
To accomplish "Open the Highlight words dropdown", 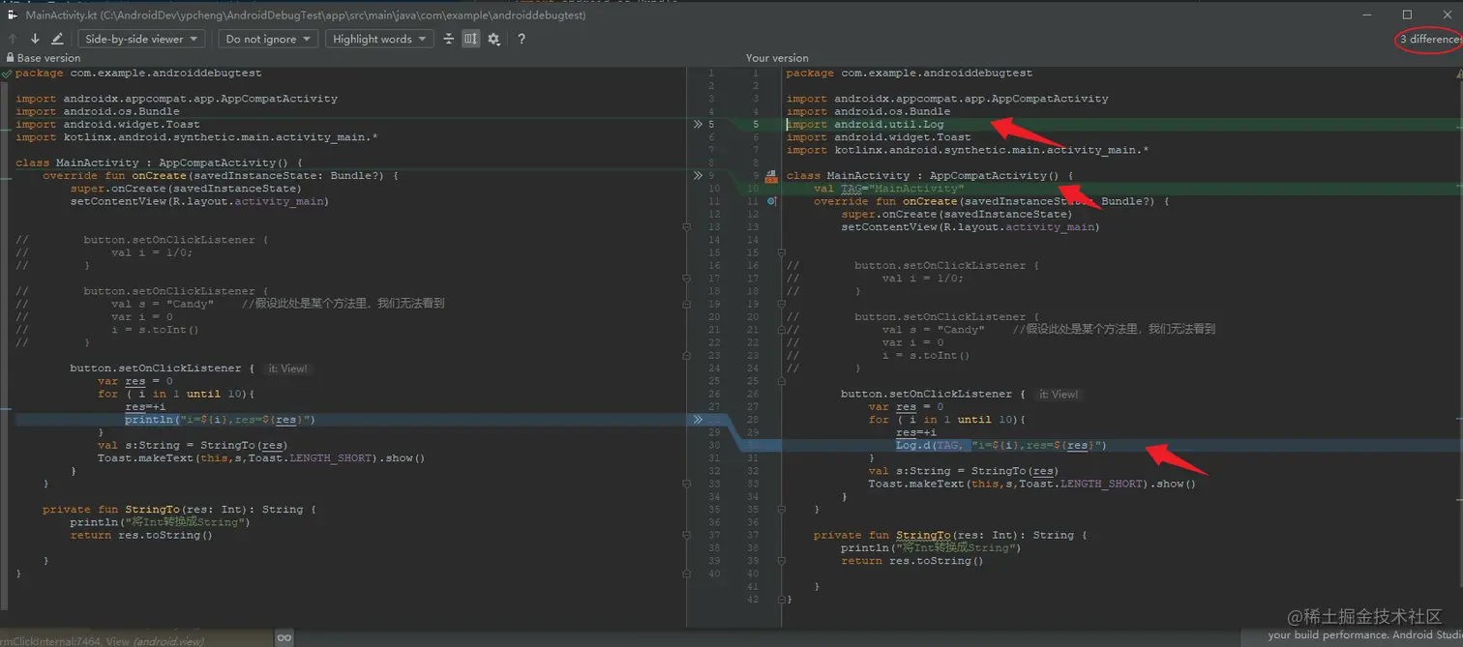I will point(378,39).
